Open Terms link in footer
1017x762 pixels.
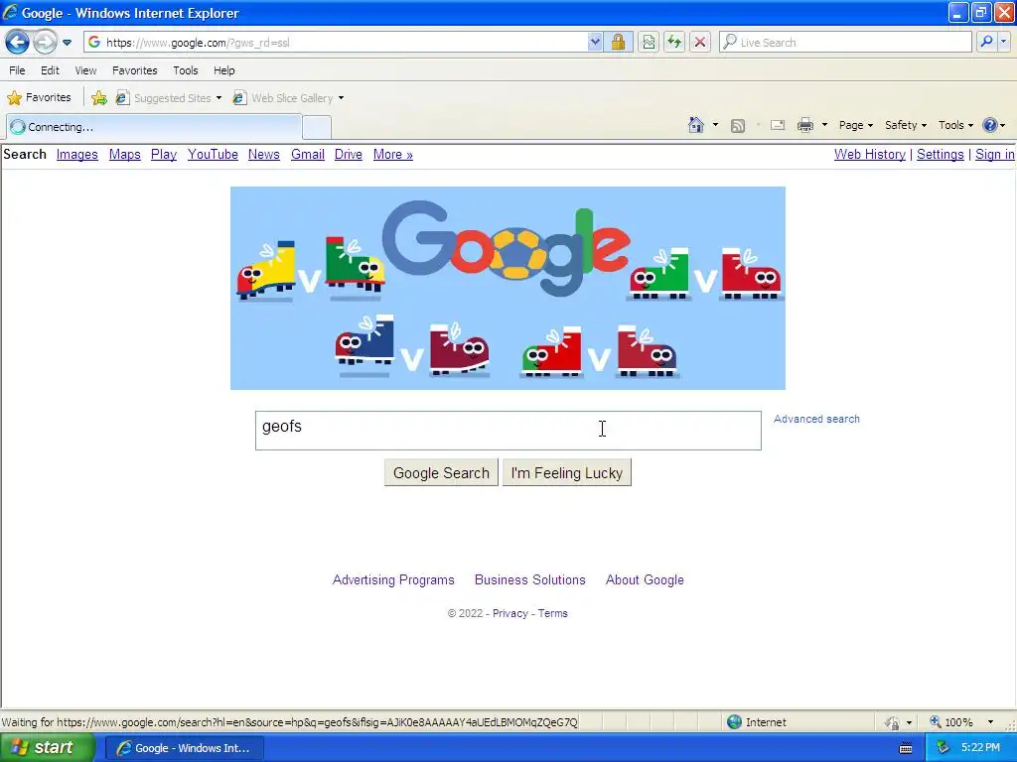[552, 613]
